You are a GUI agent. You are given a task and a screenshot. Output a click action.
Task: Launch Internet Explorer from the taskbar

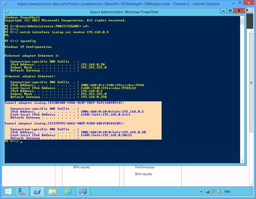click(68, 191)
